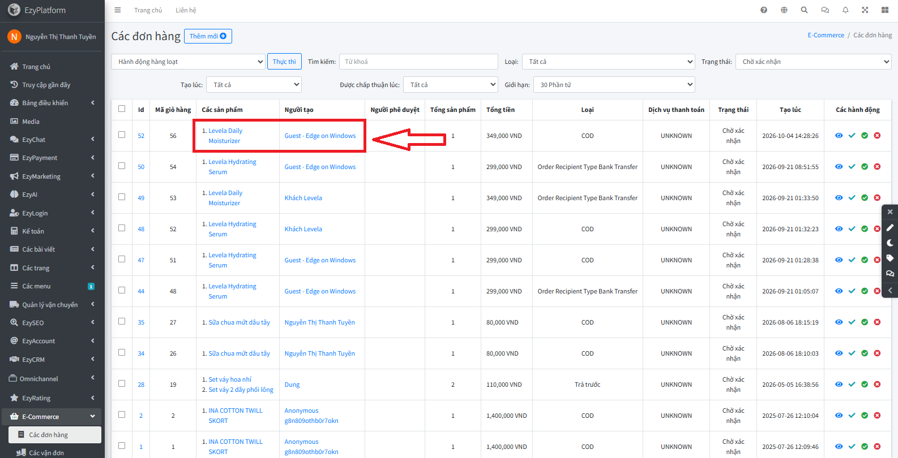
Task: Expand the EzyMarketing sidebar menu
Action: tap(52, 176)
